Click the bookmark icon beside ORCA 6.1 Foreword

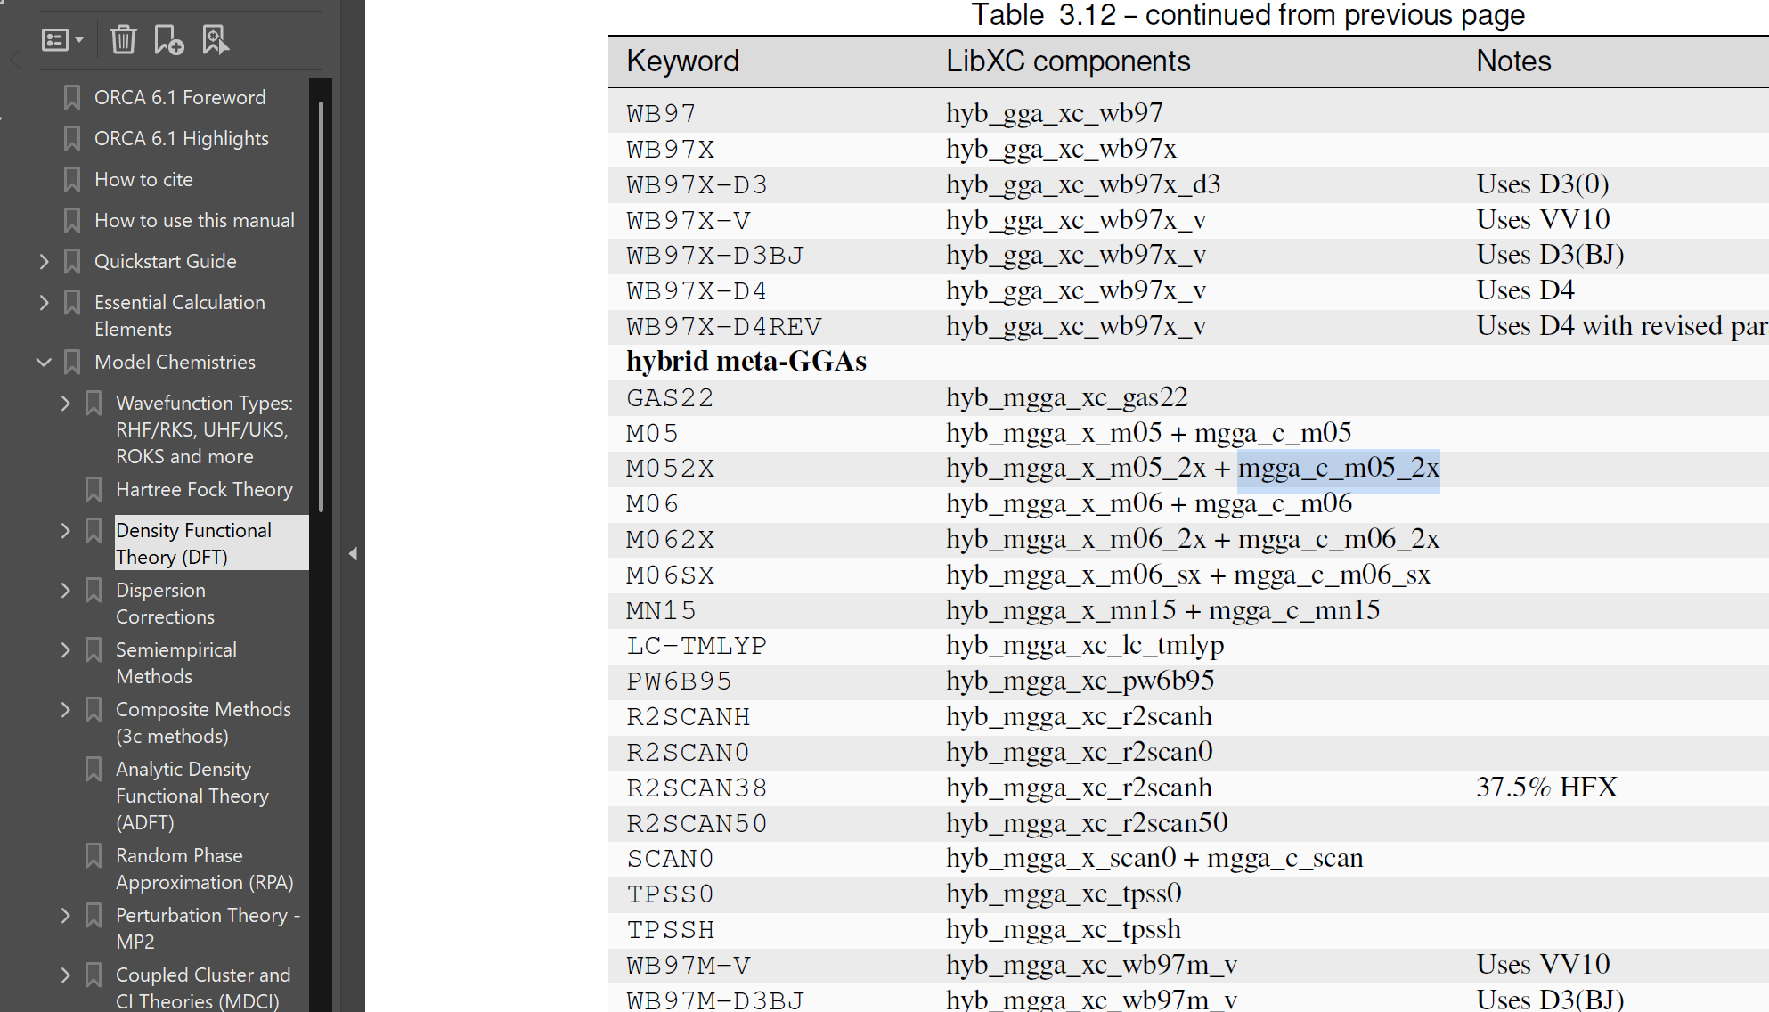(72, 97)
